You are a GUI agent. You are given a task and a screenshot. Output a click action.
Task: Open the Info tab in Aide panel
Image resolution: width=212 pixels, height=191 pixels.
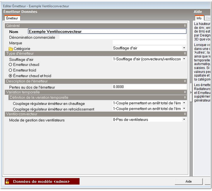(199, 18)
